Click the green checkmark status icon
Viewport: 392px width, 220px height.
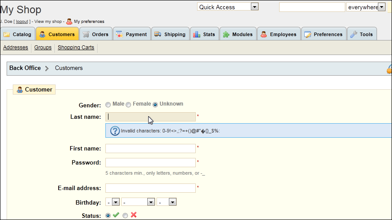point(116,215)
